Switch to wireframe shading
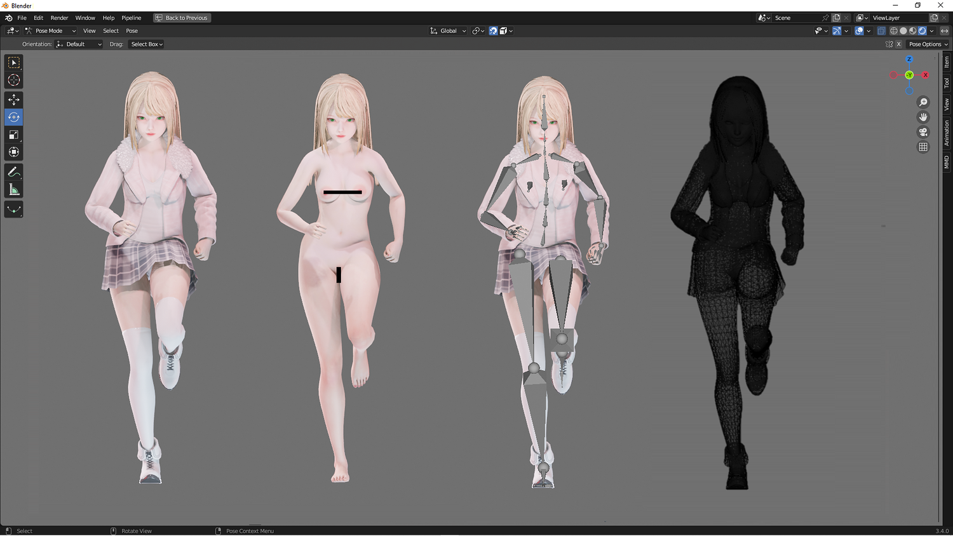This screenshot has height=536, width=953. tap(894, 30)
